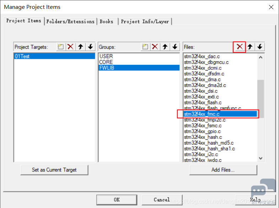
Task: Open the Books tab
Action: point(107,22)
